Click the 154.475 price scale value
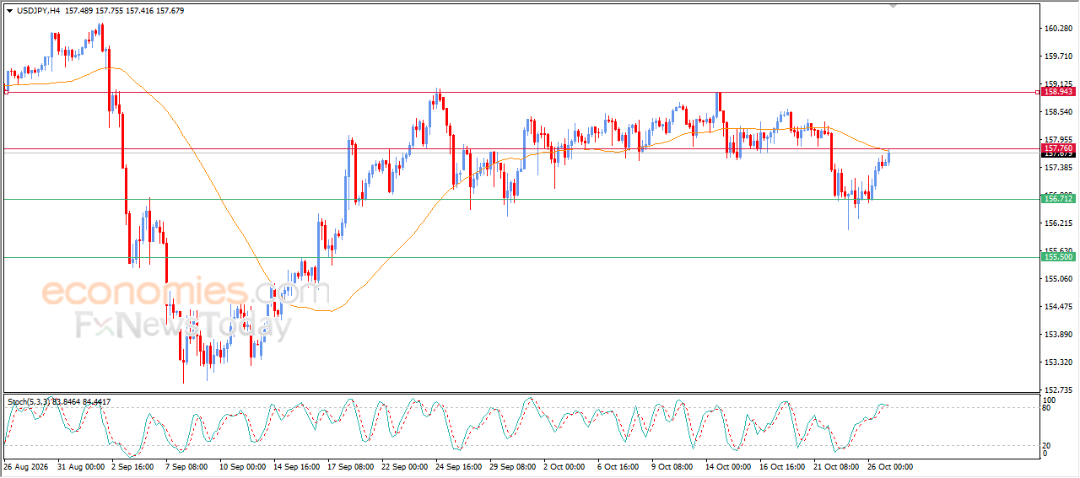 tap(1058, 307)
